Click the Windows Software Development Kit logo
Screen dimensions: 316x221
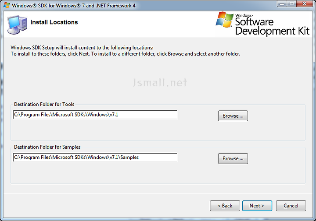click(262, 24)
